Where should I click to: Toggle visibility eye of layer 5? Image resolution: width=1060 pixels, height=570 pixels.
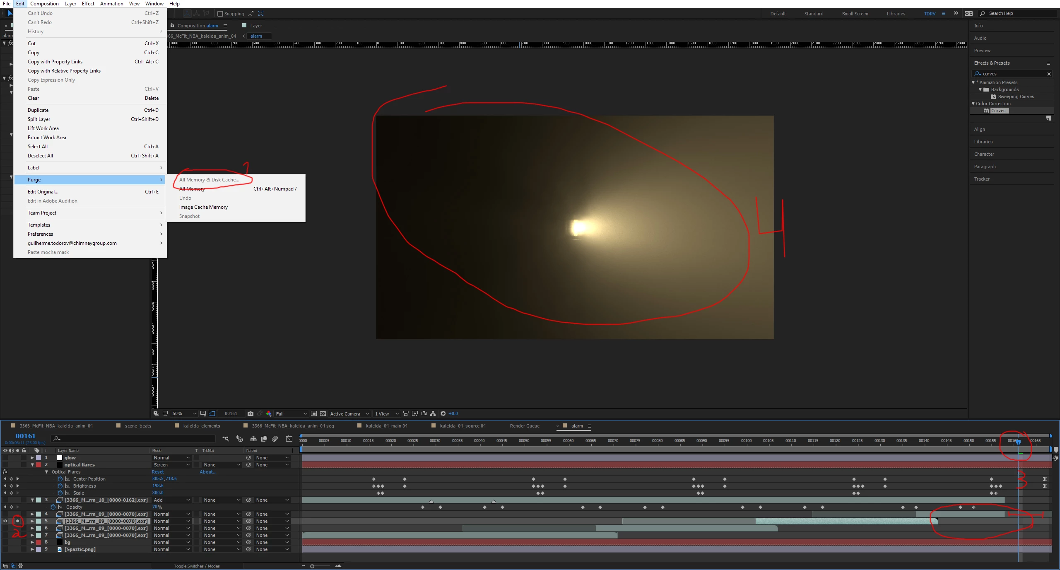click(5, 521)
